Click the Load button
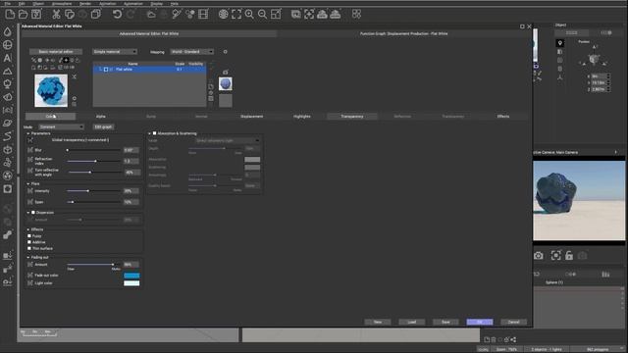628x353 pixels. click(x=412, y=322)
